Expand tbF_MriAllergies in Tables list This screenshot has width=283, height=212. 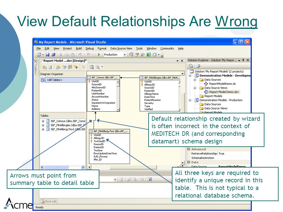[x=43, y=125]
